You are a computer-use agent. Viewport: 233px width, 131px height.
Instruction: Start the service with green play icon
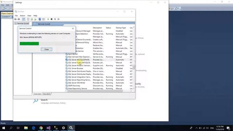tap(48, 19)
